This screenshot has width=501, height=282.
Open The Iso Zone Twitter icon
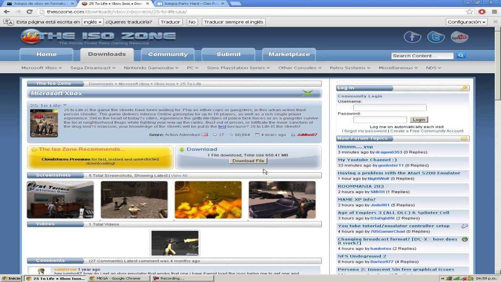436,37
